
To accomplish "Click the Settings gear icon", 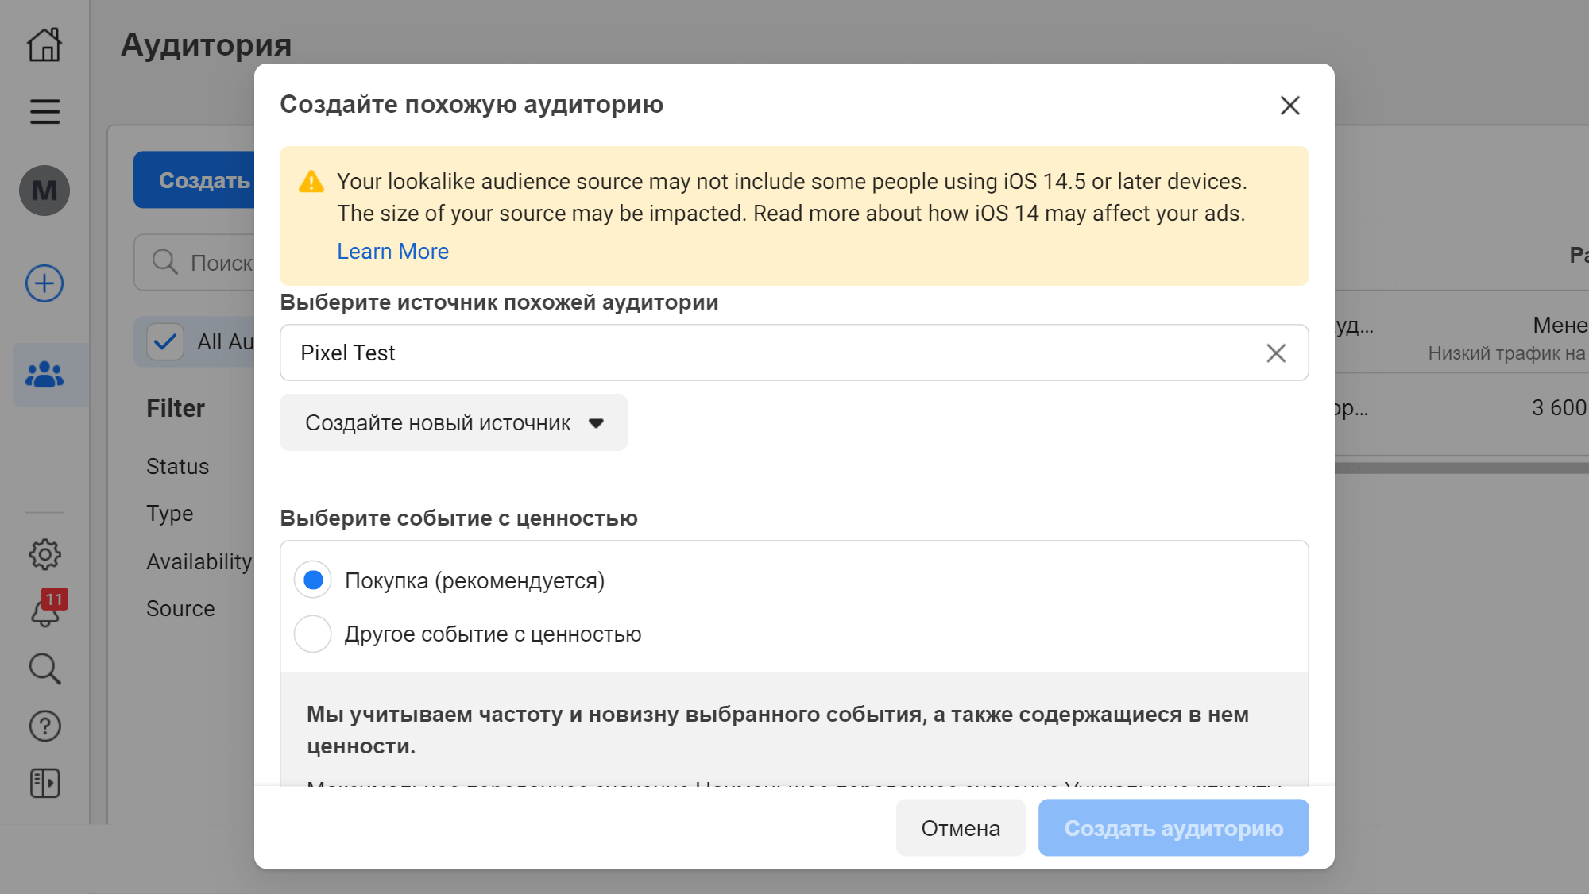I will (44, 555).
